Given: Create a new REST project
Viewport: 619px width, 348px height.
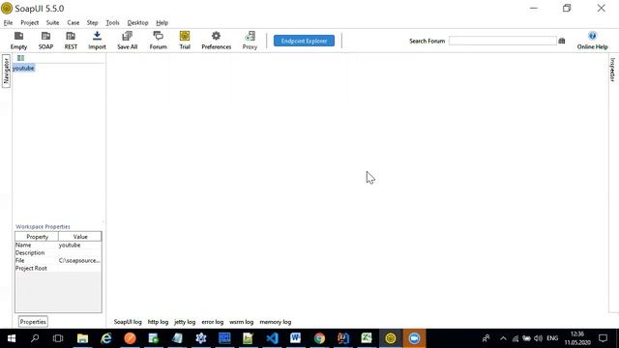Looking at the screenshot, I should (x=71, y=41).
